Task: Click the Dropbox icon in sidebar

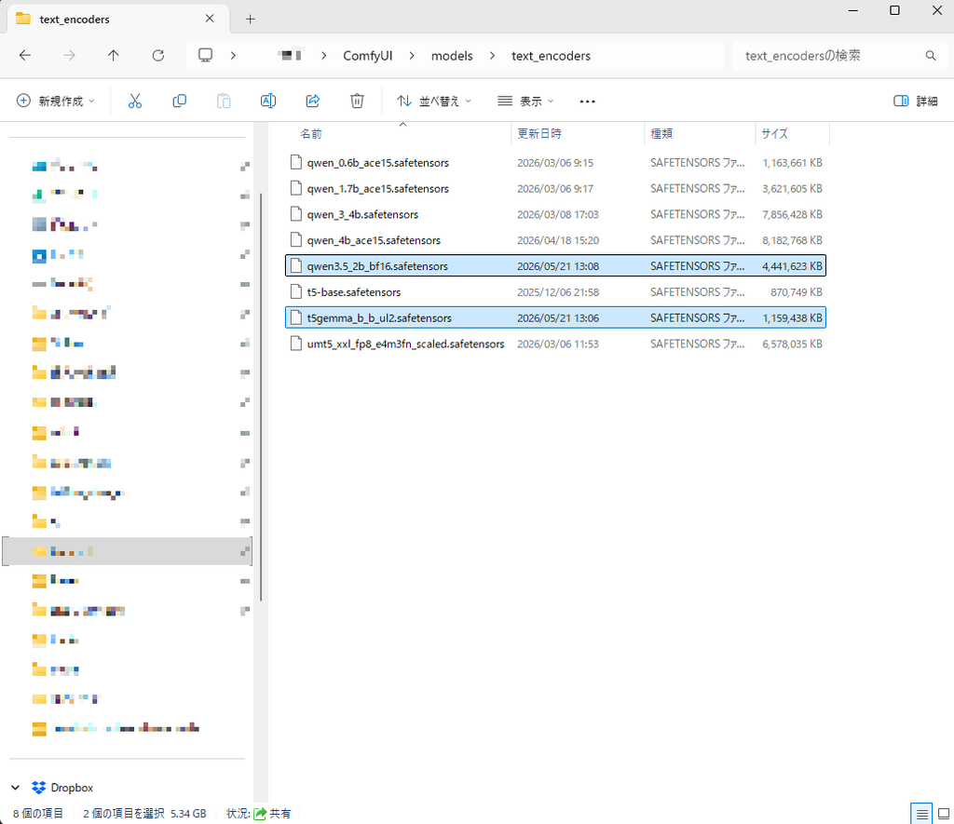Action: pyautogui.click(x=39, y=788)
